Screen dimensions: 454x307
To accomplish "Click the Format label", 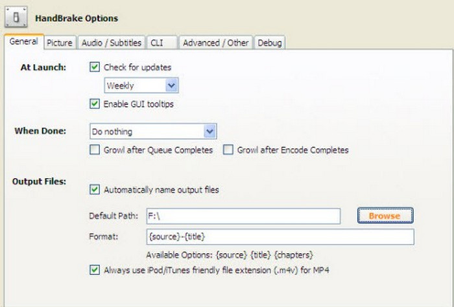I will point(103,237).
